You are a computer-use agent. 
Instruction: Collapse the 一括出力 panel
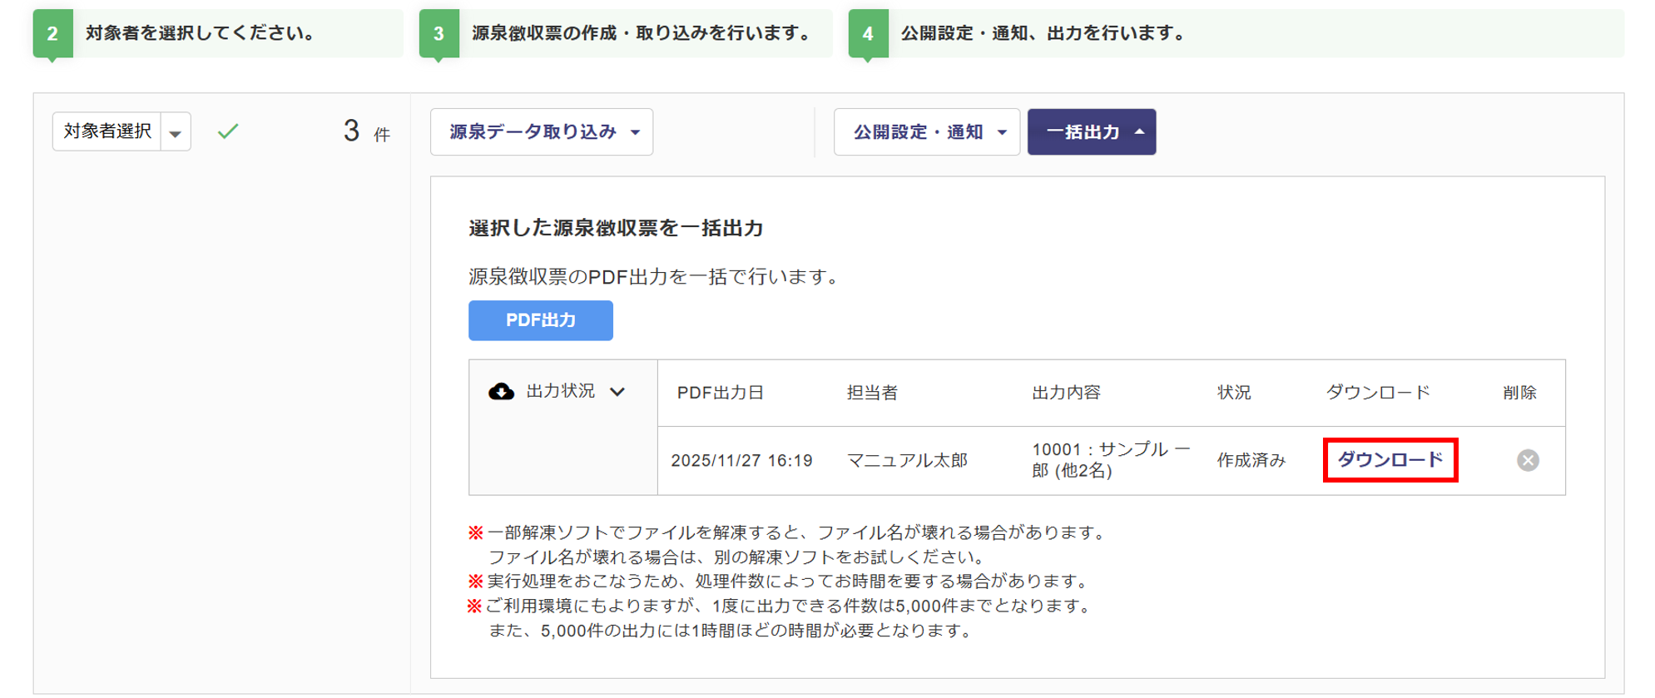click(x=1091, y=132)
